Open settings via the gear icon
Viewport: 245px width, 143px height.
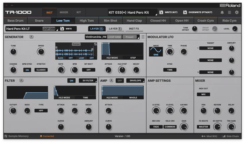point(237,12)
